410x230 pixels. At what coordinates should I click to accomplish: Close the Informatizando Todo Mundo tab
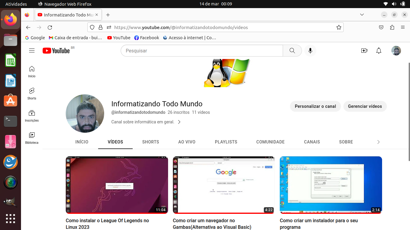coord(97,15)
